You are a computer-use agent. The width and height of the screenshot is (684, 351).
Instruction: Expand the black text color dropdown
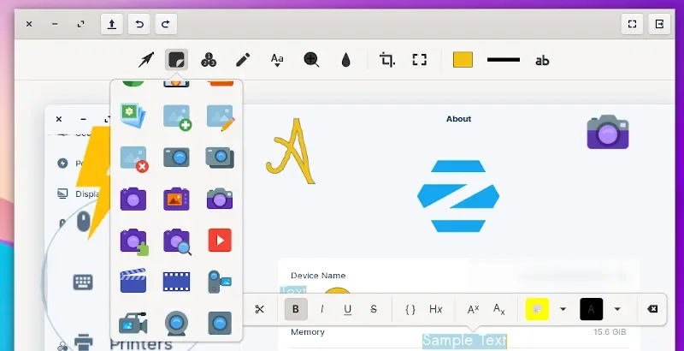point(616,309)
